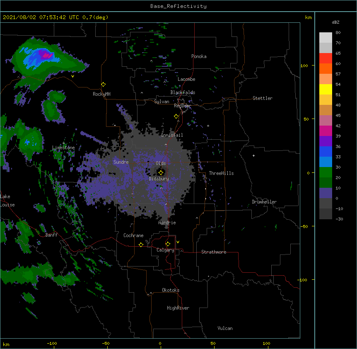Click the Banff label

[51, 235]
